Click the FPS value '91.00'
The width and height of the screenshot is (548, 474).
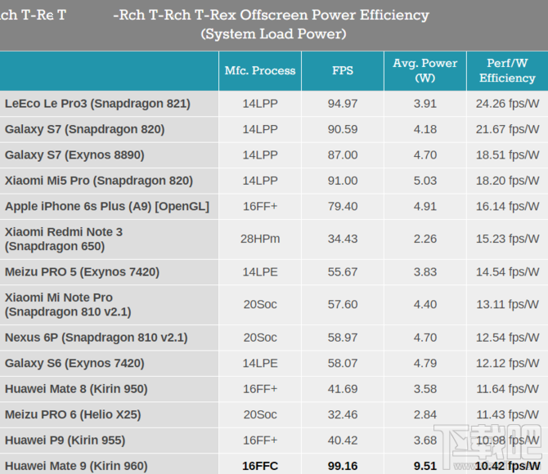point(343,181)
